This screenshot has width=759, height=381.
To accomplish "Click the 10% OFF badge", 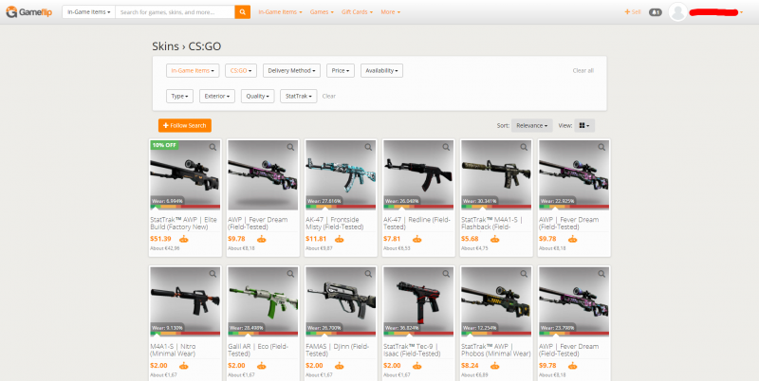I will pyautogui.click(x=164, y=145).
